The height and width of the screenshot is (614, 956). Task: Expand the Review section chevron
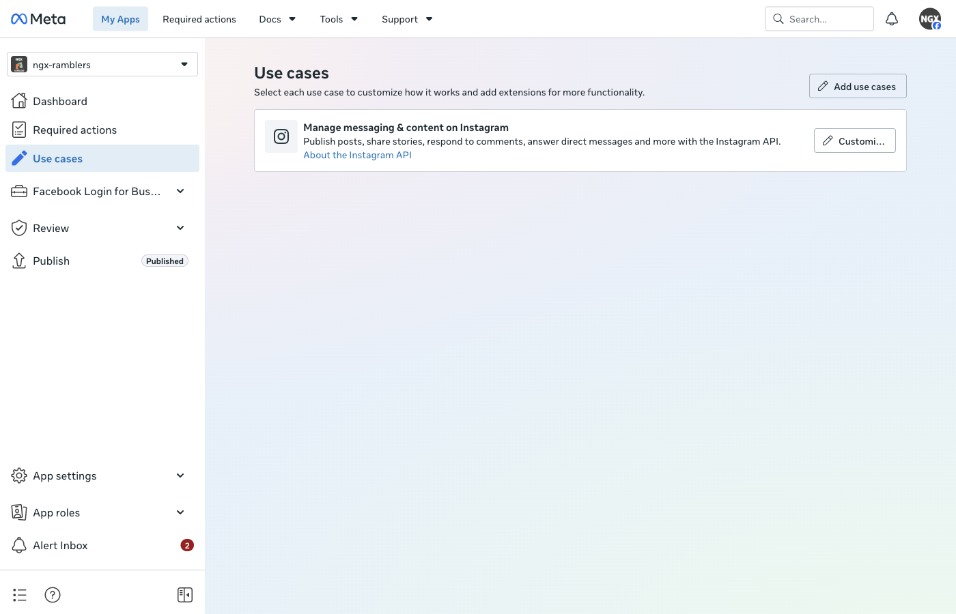180,228
